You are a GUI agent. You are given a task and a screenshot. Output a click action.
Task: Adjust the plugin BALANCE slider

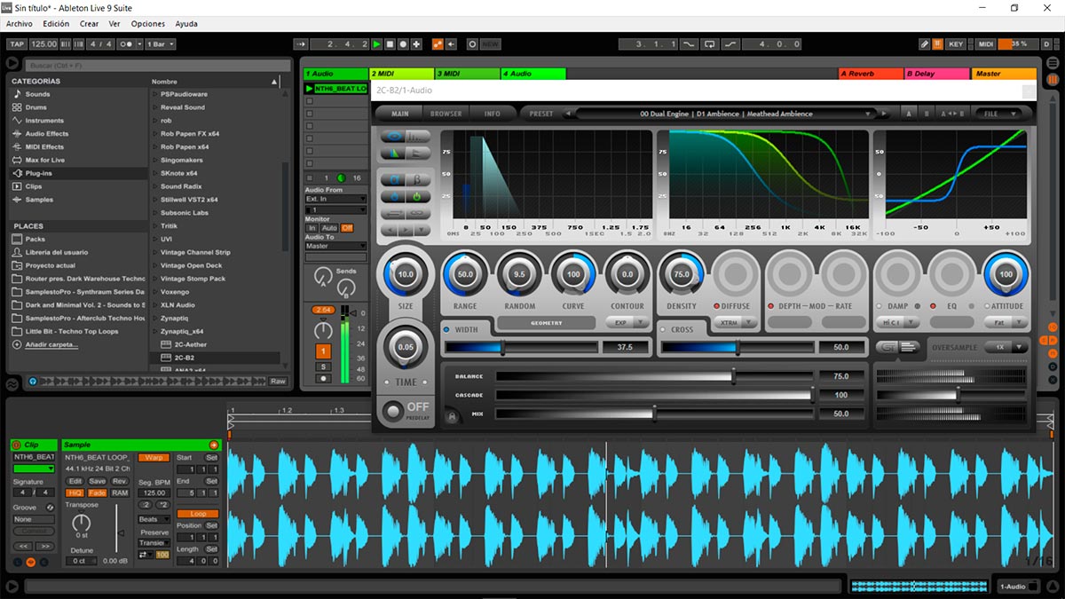[x=654, y=376]
